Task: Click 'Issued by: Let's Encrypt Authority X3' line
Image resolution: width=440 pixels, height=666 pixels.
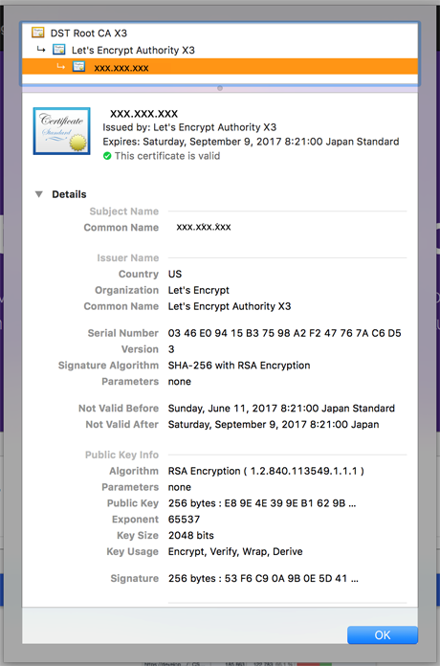Action: (x=189, y=127)
